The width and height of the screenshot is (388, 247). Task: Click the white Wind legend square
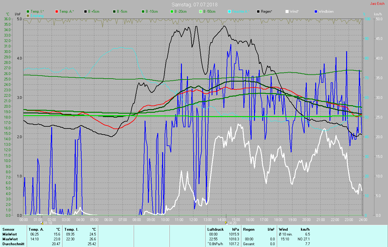click(287, 11)
